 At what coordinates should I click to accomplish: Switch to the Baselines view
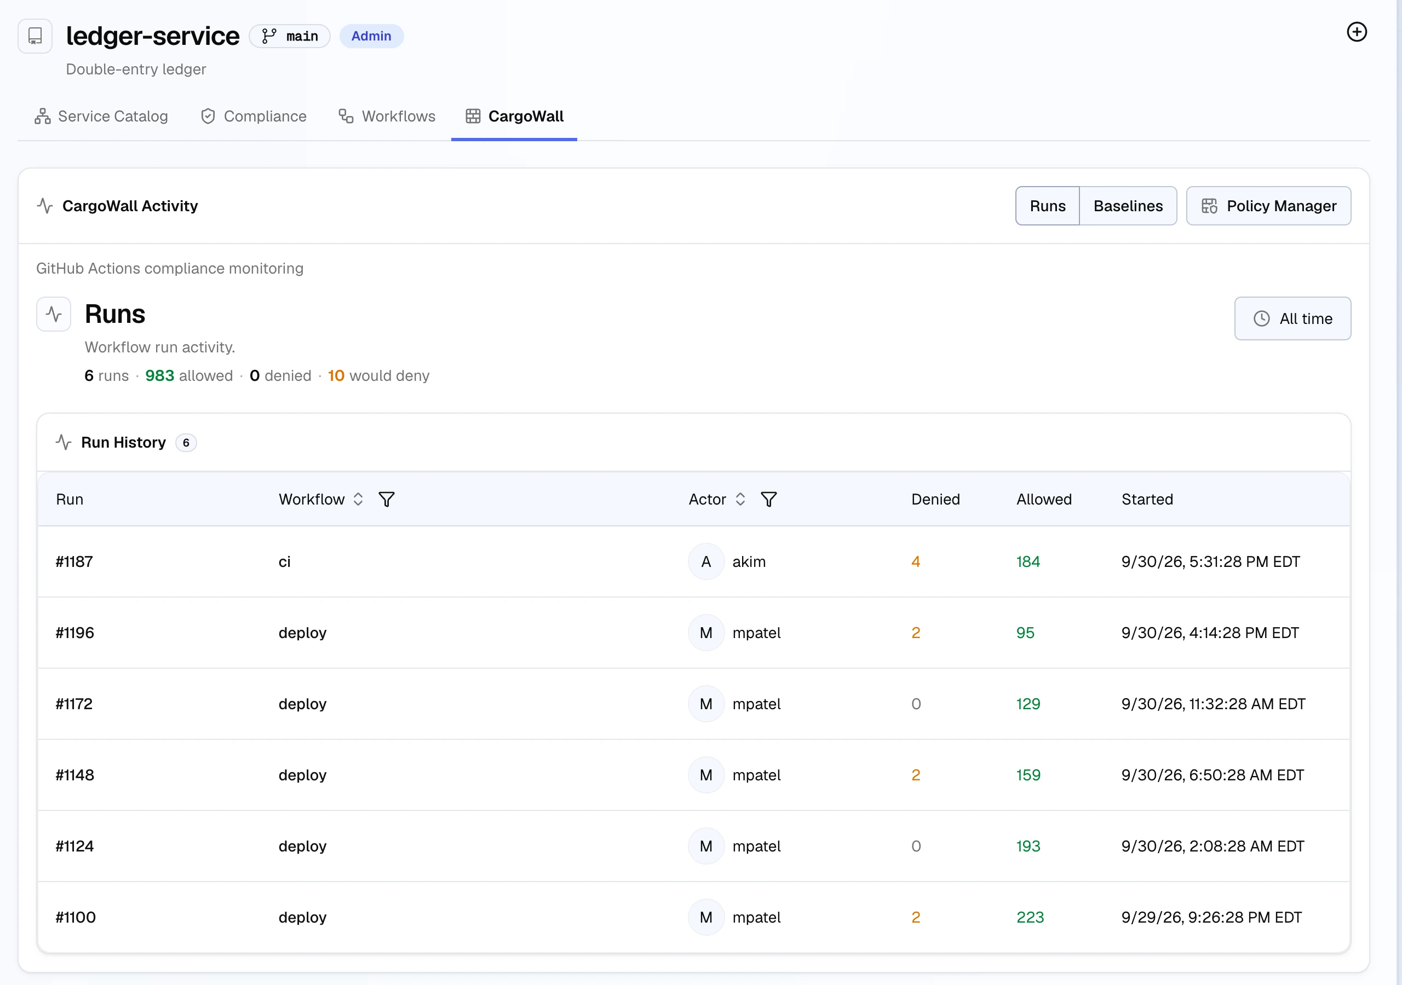coord(1127,206)
